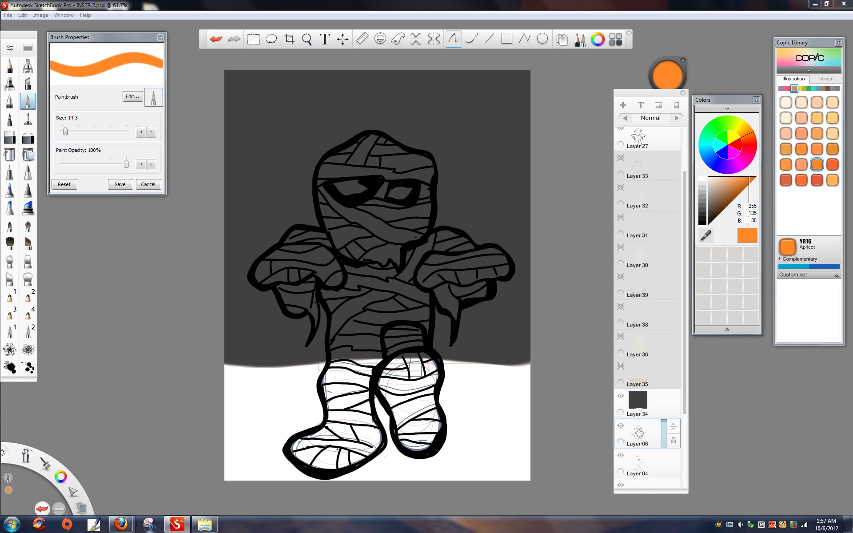
Task: Open the Window menu
Action: click(x=64, y=15)
